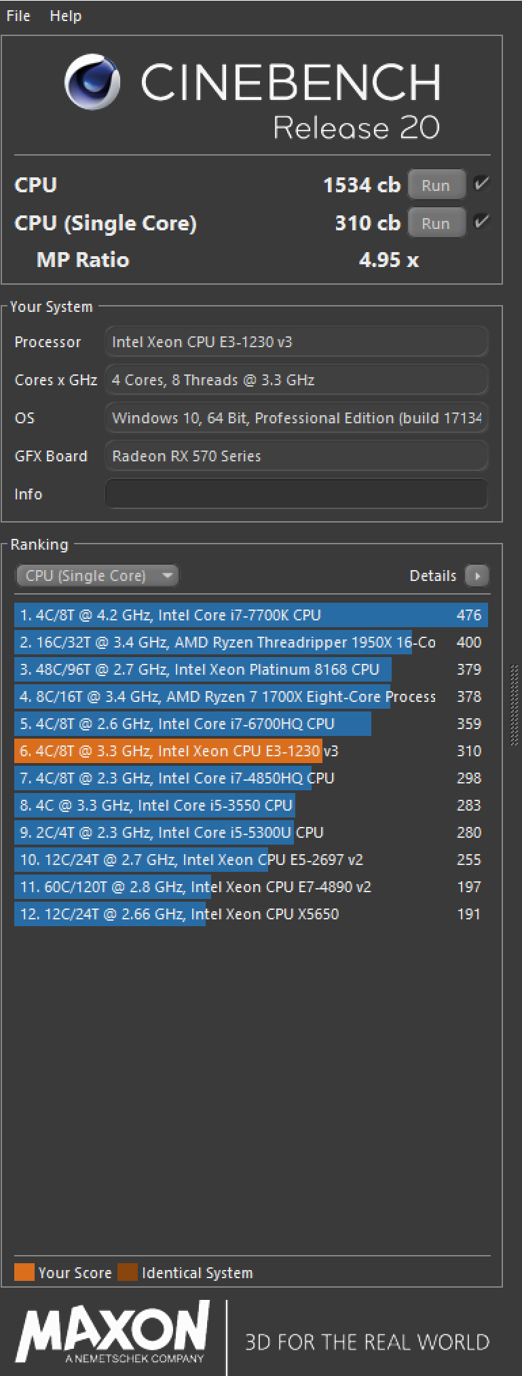The width and height of the screenshot is (522, 1376).
Task: Select ranking row 9 Core i5-5300U
Action: [251, 832]
